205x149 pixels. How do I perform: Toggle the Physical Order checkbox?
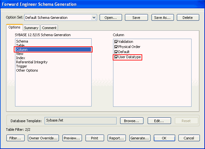click(x=116, y=47)
